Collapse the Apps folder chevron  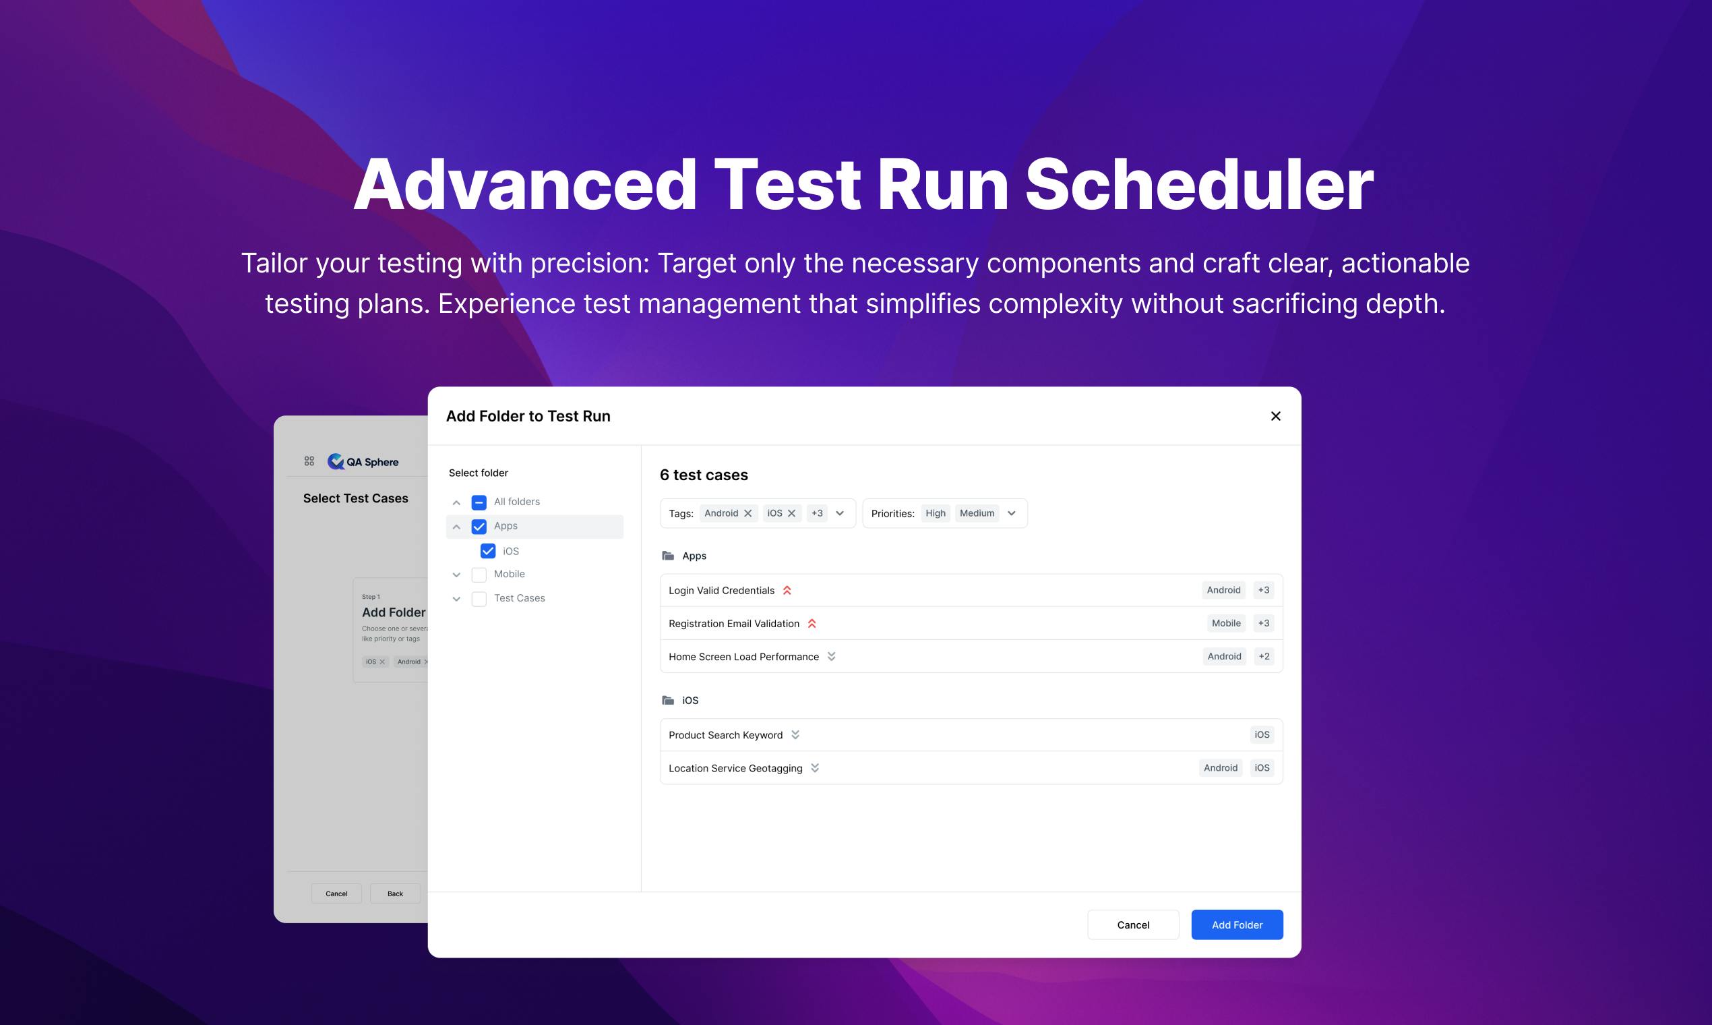click(456, 526)
